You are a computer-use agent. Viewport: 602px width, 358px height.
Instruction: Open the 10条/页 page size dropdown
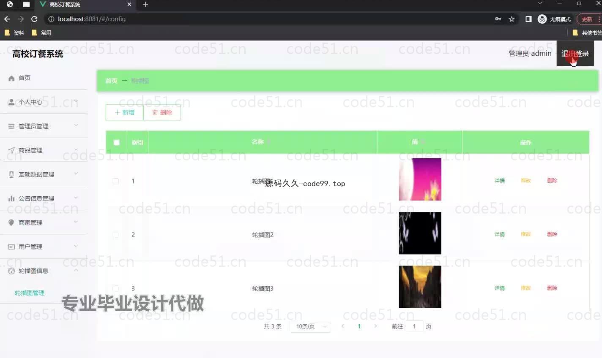(309, 326)
